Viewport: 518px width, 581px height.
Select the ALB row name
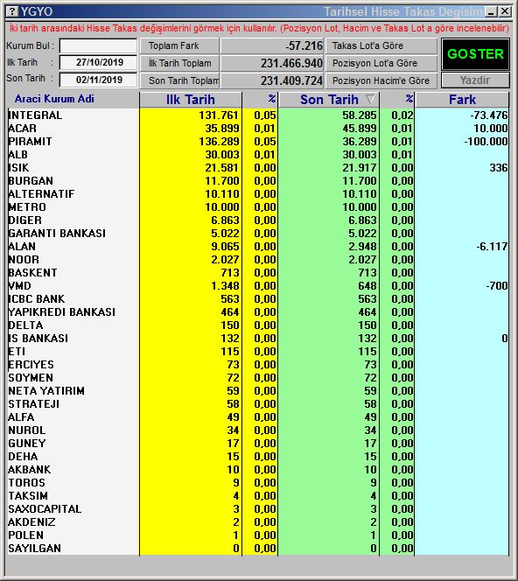point(17,155)
